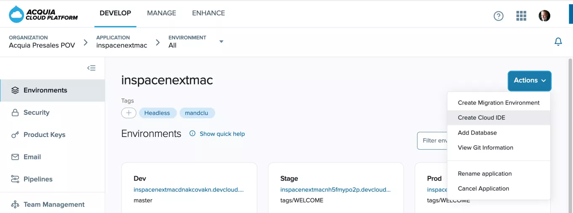This screenshot has width=573, height=213.
Task: Switch to the Enhance tab
Action: [208, 13]
